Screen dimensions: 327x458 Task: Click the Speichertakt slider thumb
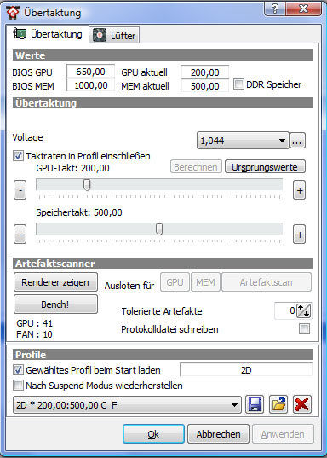click(159, 229)
